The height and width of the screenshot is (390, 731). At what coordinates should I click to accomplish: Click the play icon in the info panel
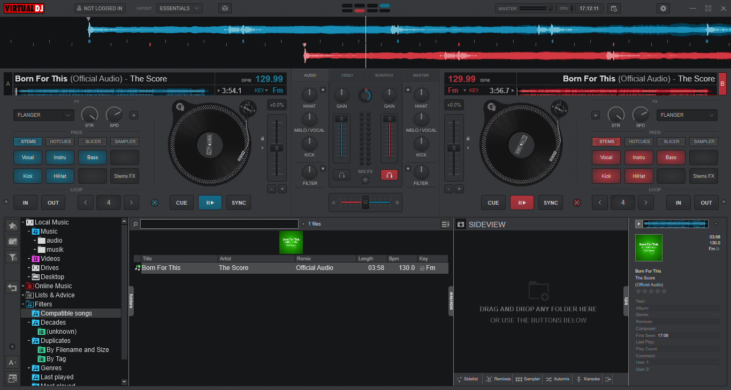[x=638, y=223]
